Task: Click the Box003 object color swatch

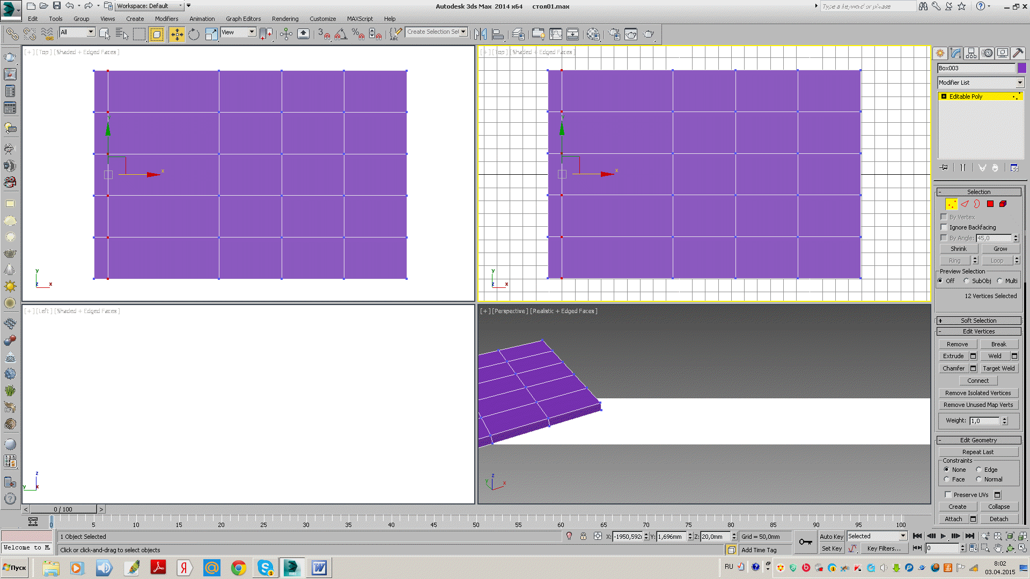Action: click(x=1022, y=68)
